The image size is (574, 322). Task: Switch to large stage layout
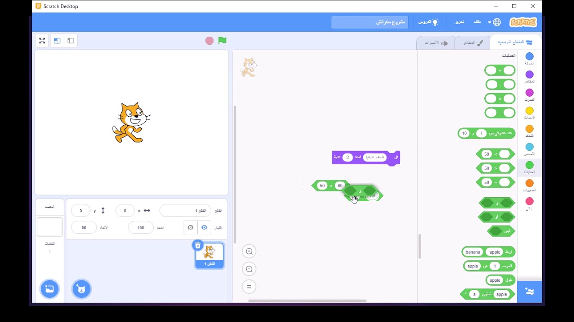[57, 41]
